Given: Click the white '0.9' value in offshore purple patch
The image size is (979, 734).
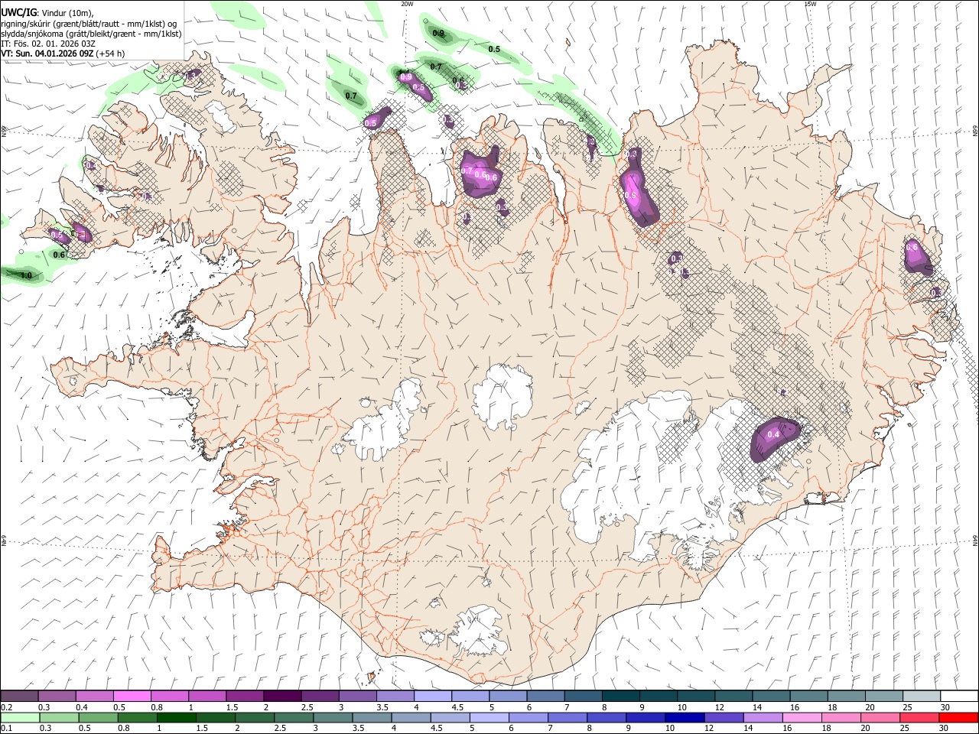Looking at the screenshot, I should point(406,77).
